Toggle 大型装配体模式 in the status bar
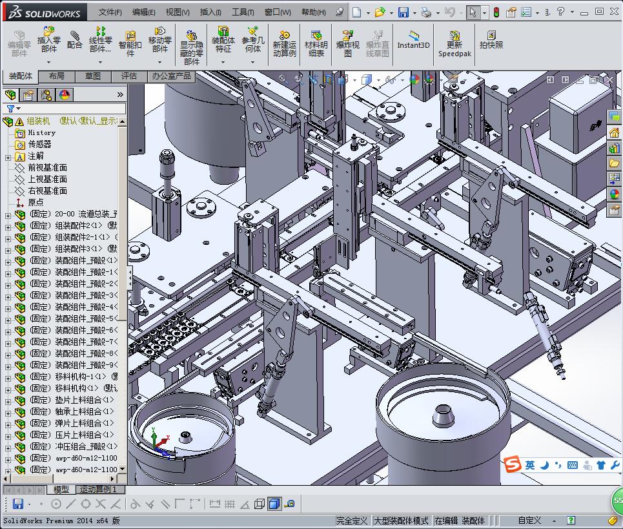 pos(401,521)
